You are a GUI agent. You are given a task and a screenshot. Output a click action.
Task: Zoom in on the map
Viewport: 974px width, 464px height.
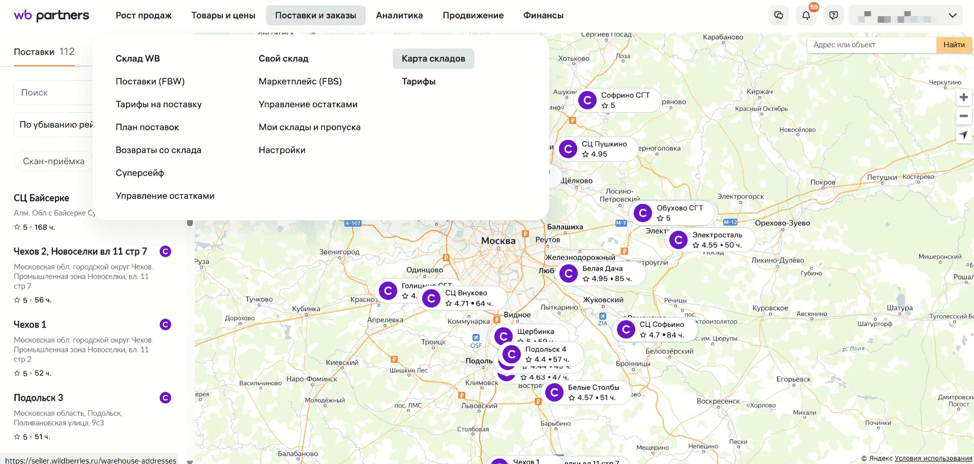tap(963, 97)
